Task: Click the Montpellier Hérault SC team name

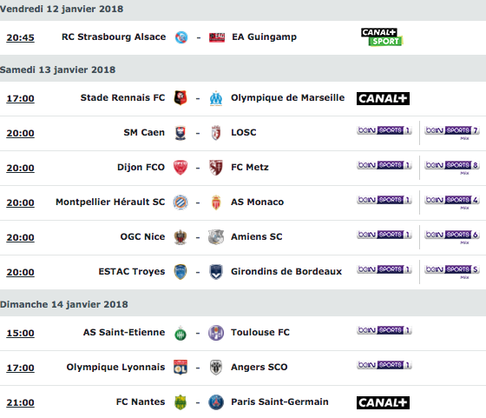Action: pos(110,202)
